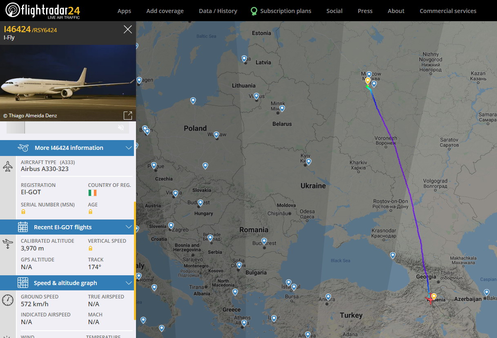Click the flightradar24 radar logo
The height and width of the screenshot is (338, 497).
(x=13, y=10)
